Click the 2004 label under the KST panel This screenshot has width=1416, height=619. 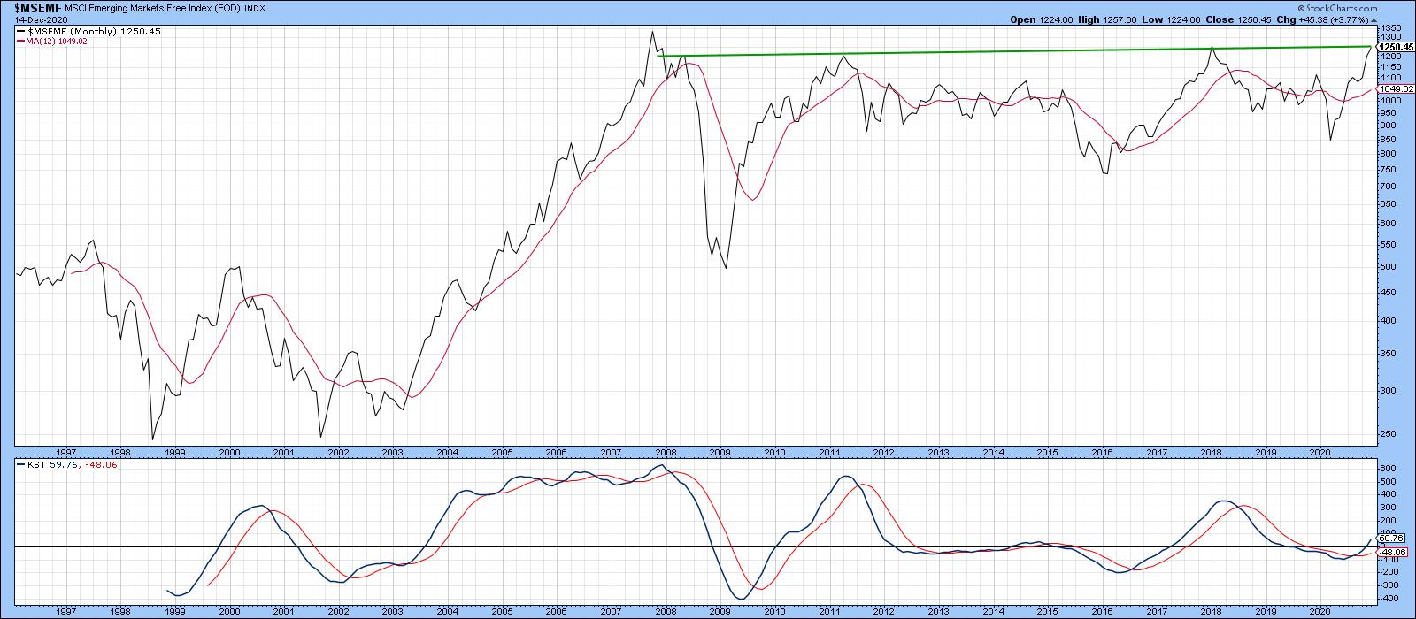pos(447,610)
